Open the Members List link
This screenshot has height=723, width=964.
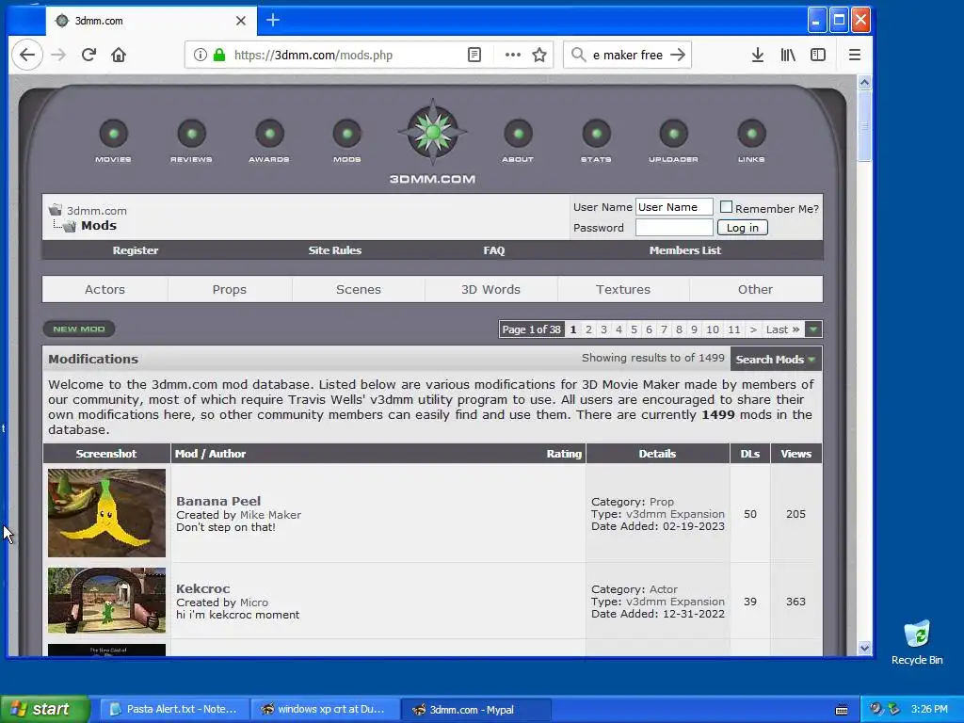[685, 250]
